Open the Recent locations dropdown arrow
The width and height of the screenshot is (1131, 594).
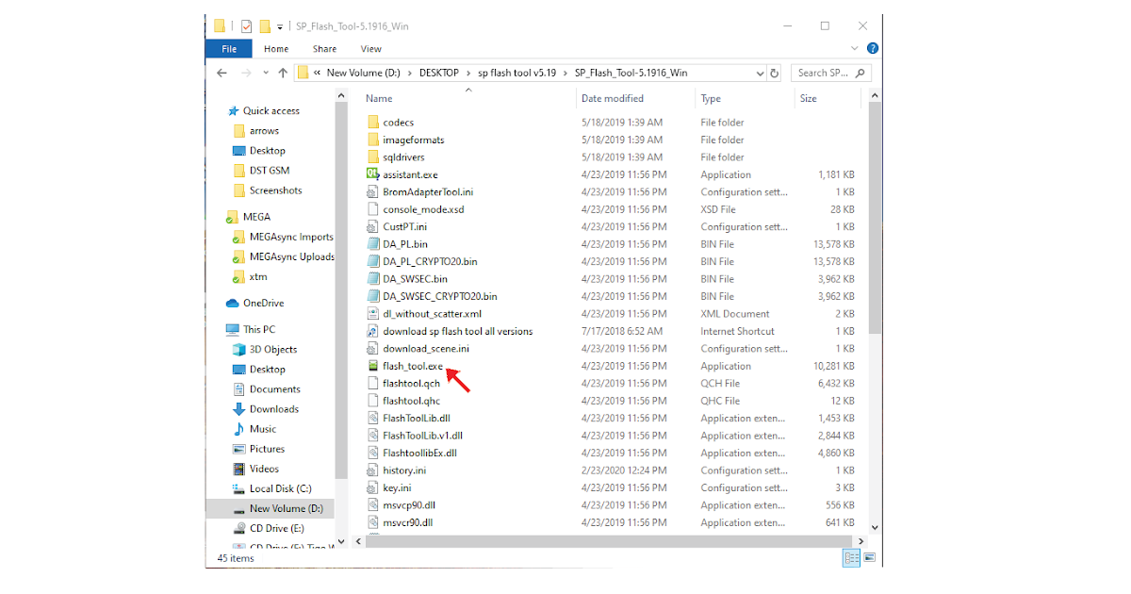265,73
